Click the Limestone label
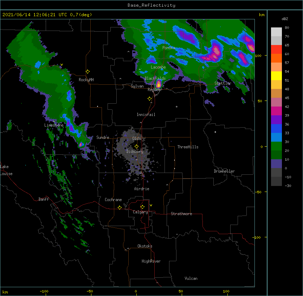 (x=54, y=125)
